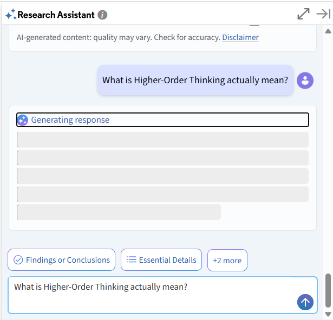Image resolution: width=333 pixels, height=320 pixels.
Task: Click the checkmark circle icon in Findings or Conclusions
Action: [18, 260]
